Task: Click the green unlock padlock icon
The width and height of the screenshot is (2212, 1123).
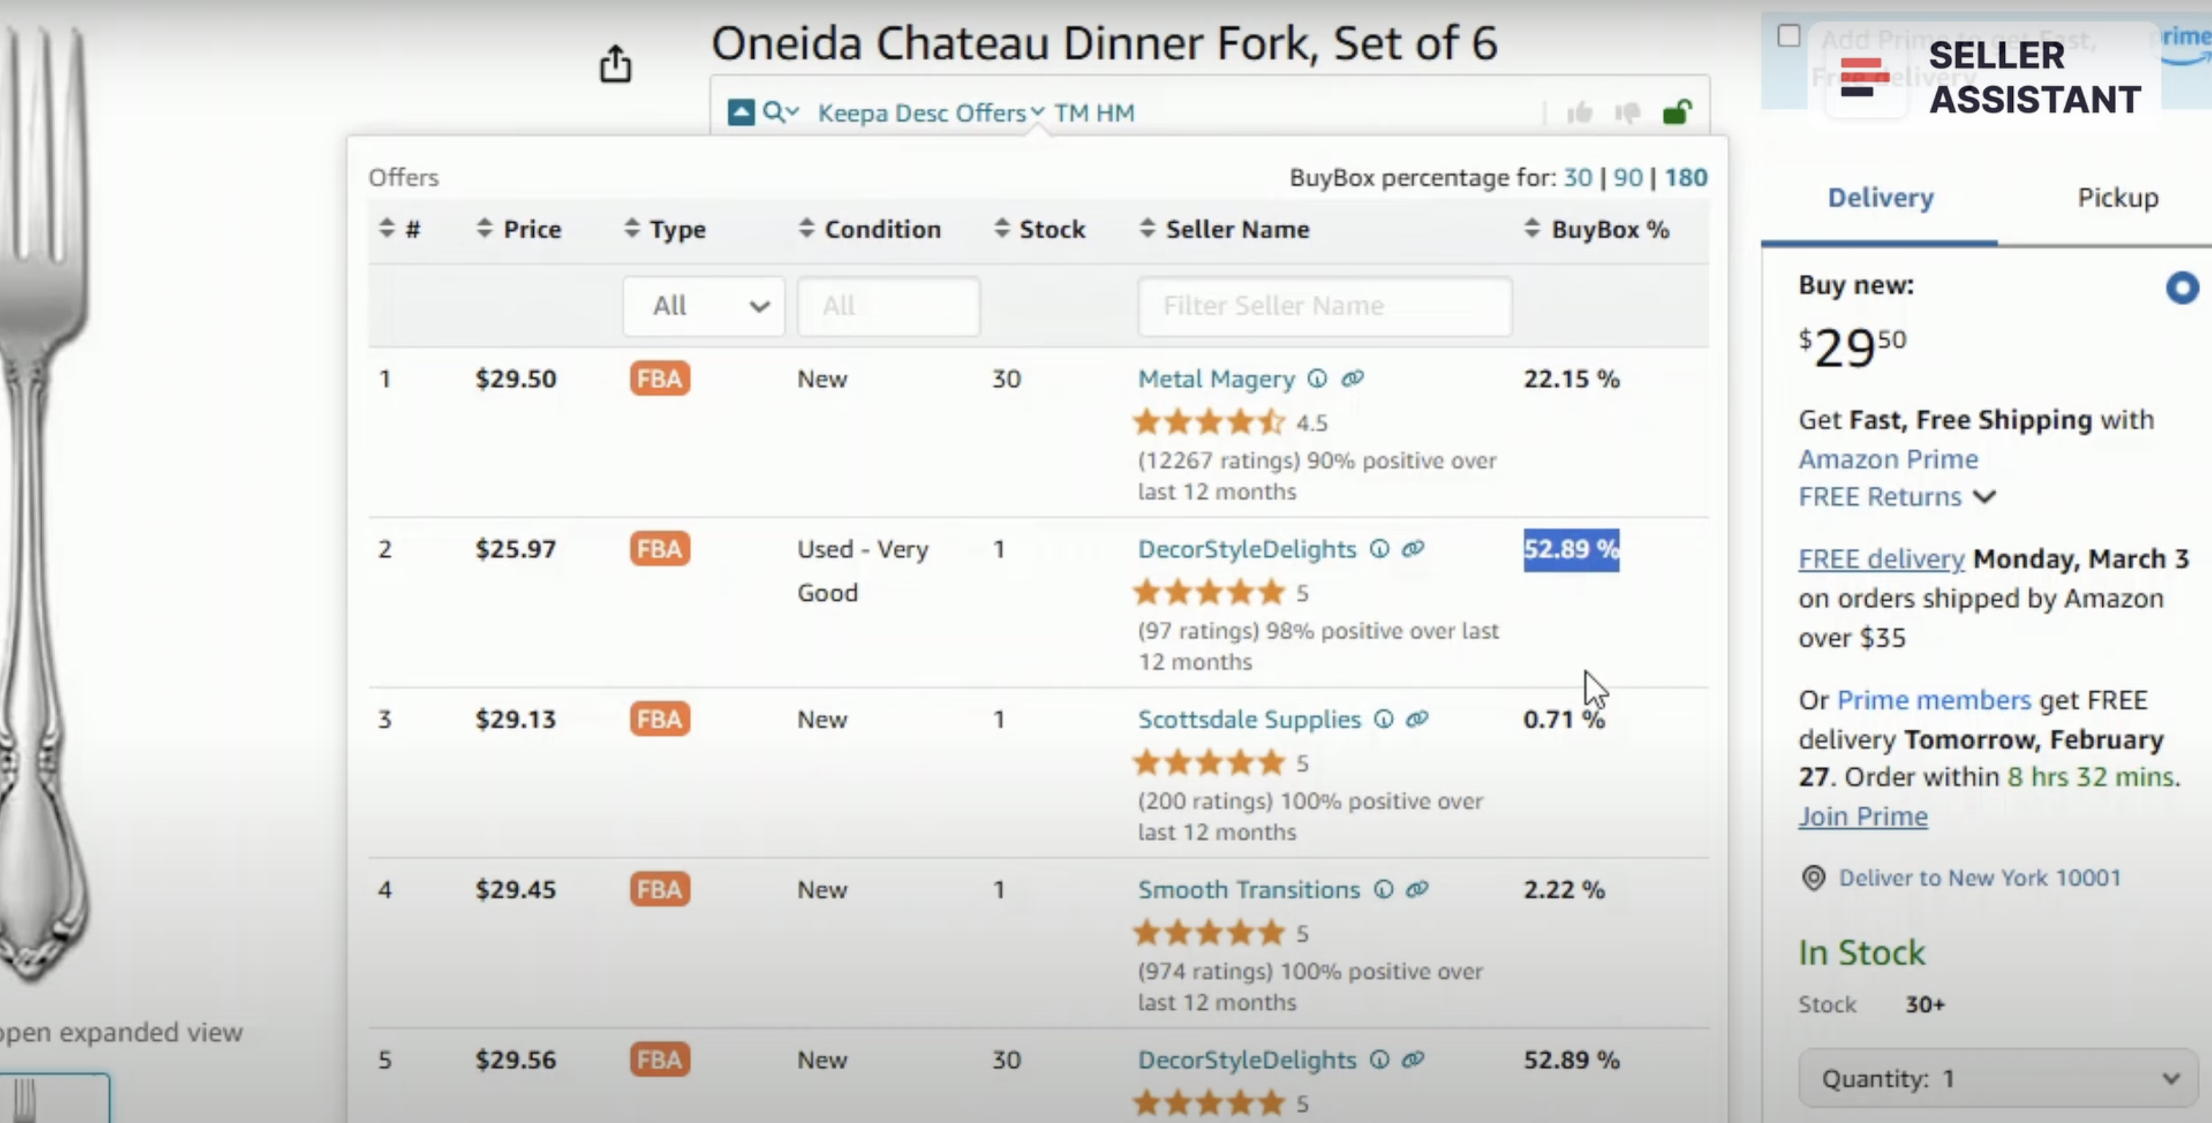Action: pos(1677,112)
